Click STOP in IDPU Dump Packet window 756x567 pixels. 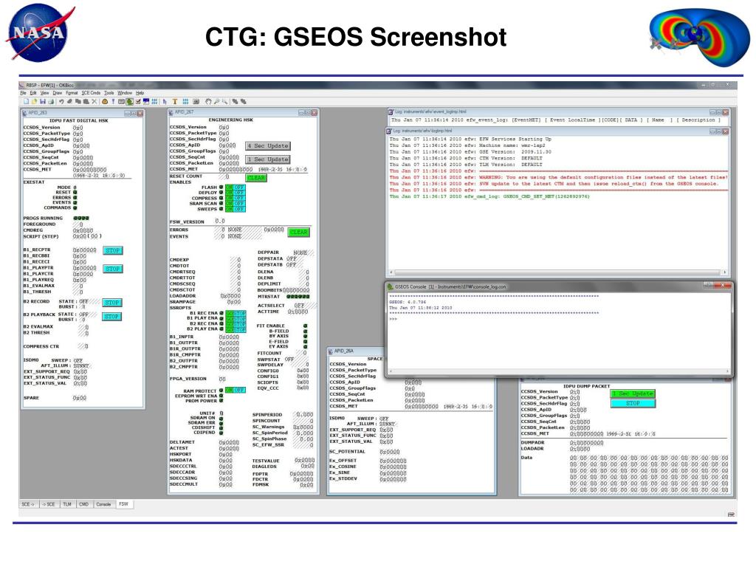pos(633,404)
